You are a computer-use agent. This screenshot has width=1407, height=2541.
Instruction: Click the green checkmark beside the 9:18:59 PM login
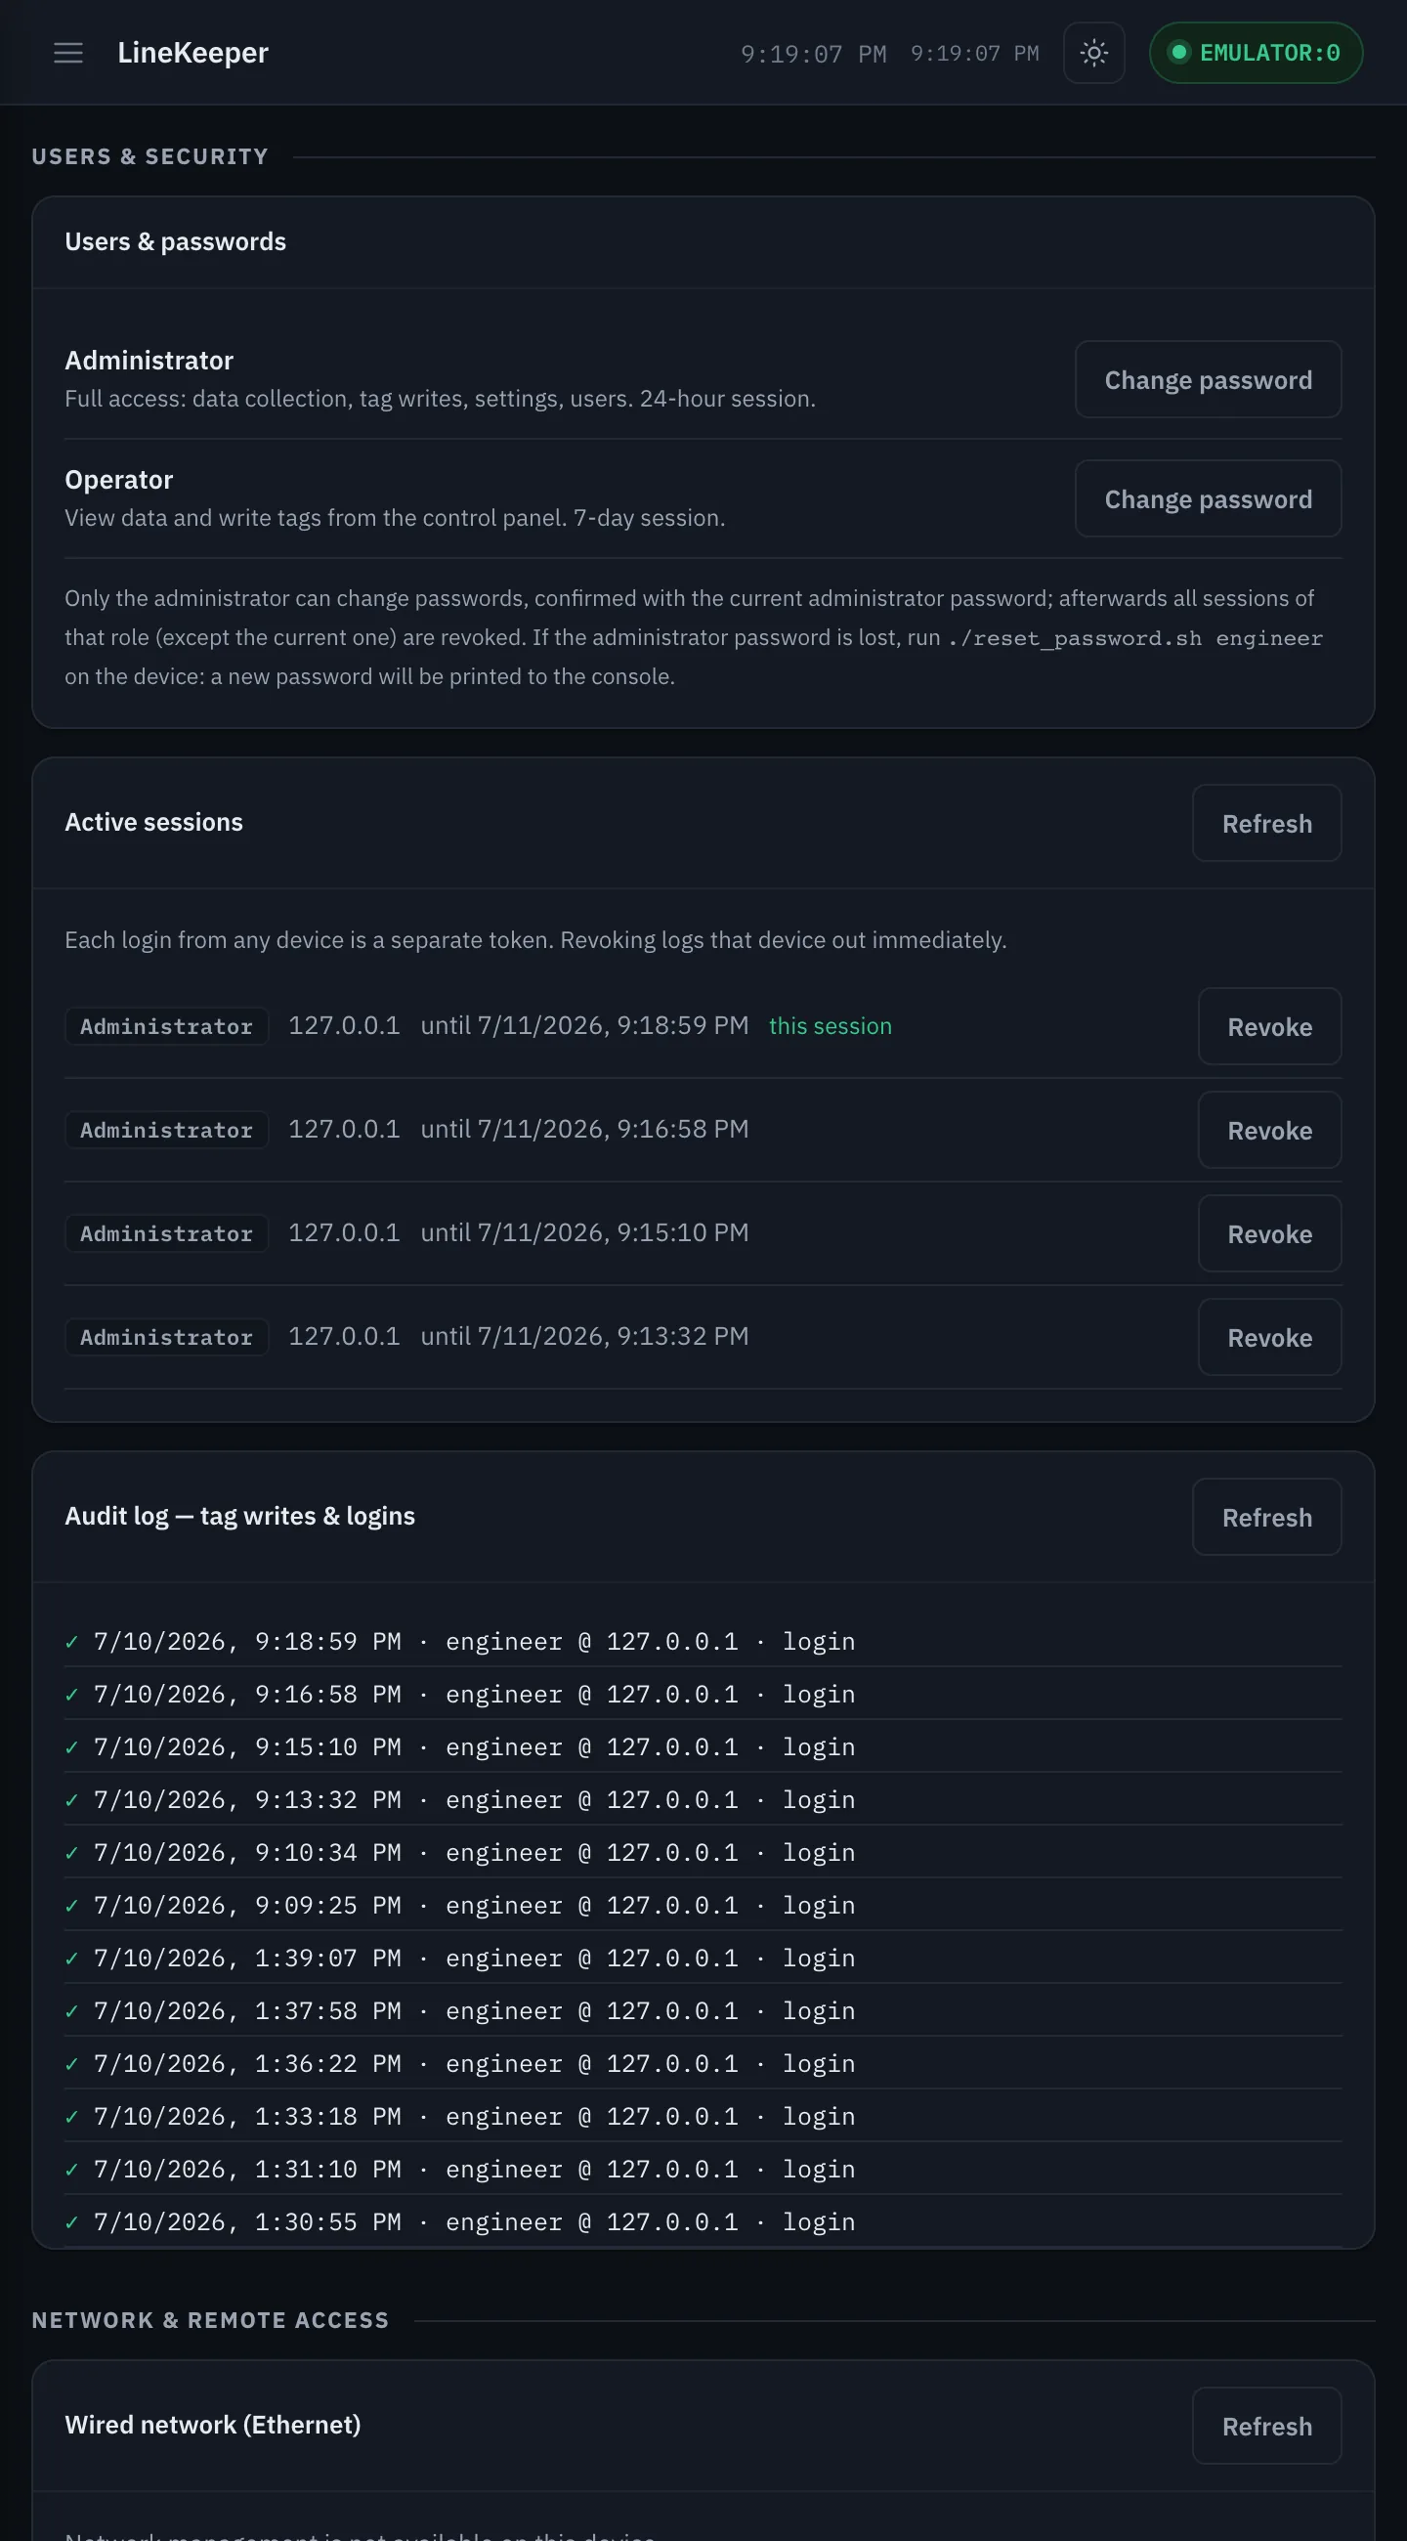pyautogui.click(x=71, y=1642)
